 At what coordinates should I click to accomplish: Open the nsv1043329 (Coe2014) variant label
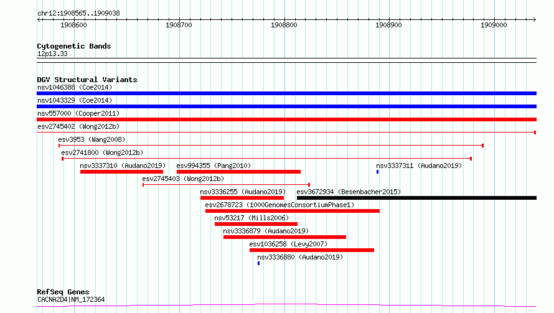pos(75,100)
